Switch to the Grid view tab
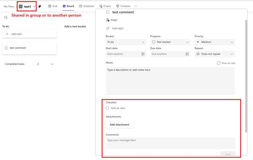Viewport: 253px width, 160px height. 53,6
